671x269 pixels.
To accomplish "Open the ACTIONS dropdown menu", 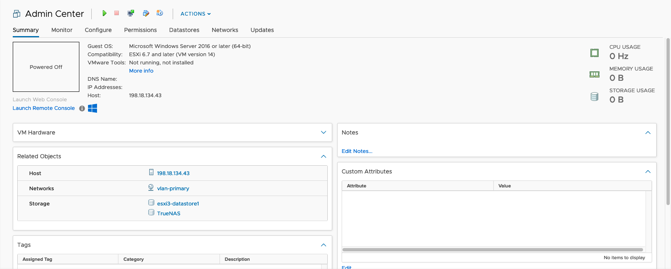I will 196,14.
